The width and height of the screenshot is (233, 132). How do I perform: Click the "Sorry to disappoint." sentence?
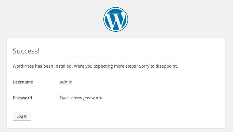158,66
